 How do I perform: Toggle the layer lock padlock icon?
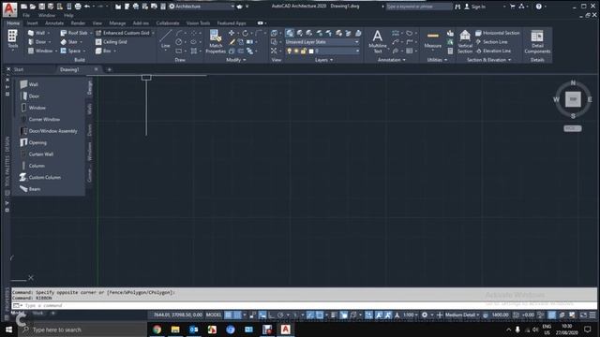(304, 51)
